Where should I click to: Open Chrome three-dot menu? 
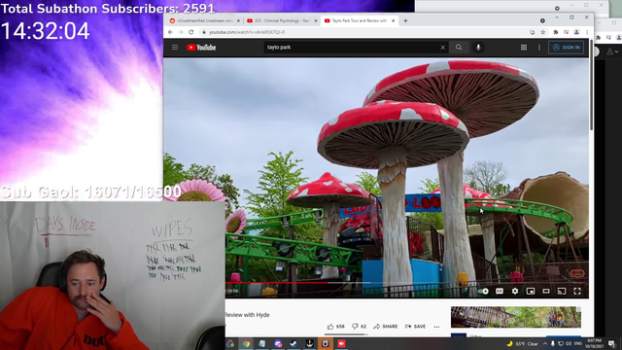tap(587, 32)
